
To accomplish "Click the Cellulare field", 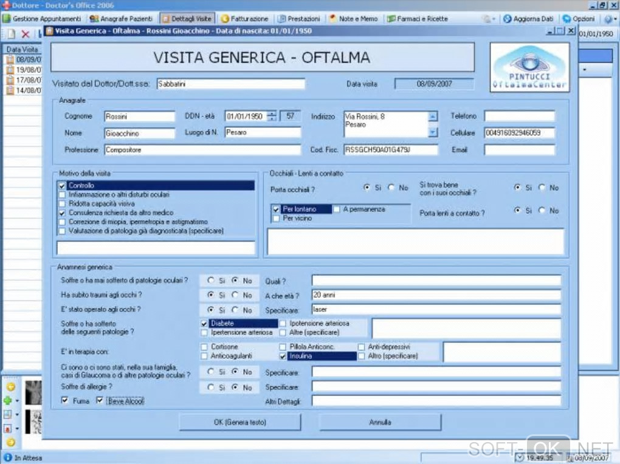I will point(520,133).
